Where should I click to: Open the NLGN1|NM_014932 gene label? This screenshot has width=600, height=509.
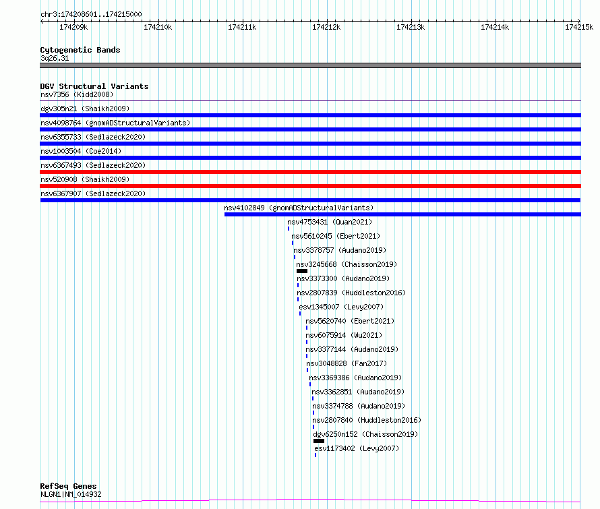71,494
